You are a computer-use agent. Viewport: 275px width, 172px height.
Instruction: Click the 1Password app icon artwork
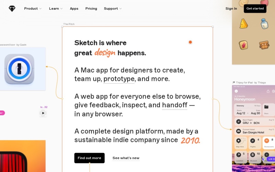click(x=19, y=69)
